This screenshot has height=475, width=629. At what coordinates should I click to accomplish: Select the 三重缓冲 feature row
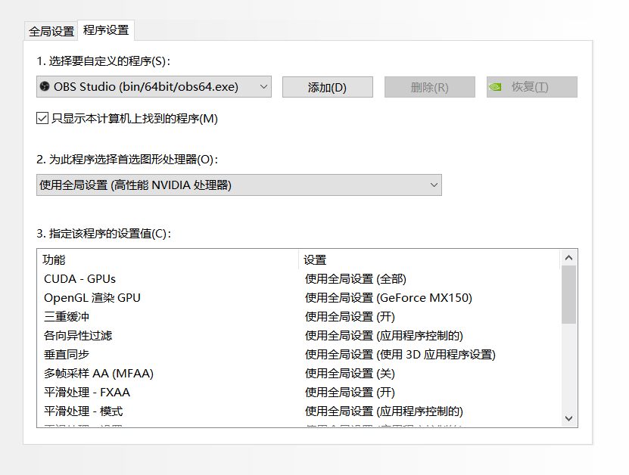299,317
